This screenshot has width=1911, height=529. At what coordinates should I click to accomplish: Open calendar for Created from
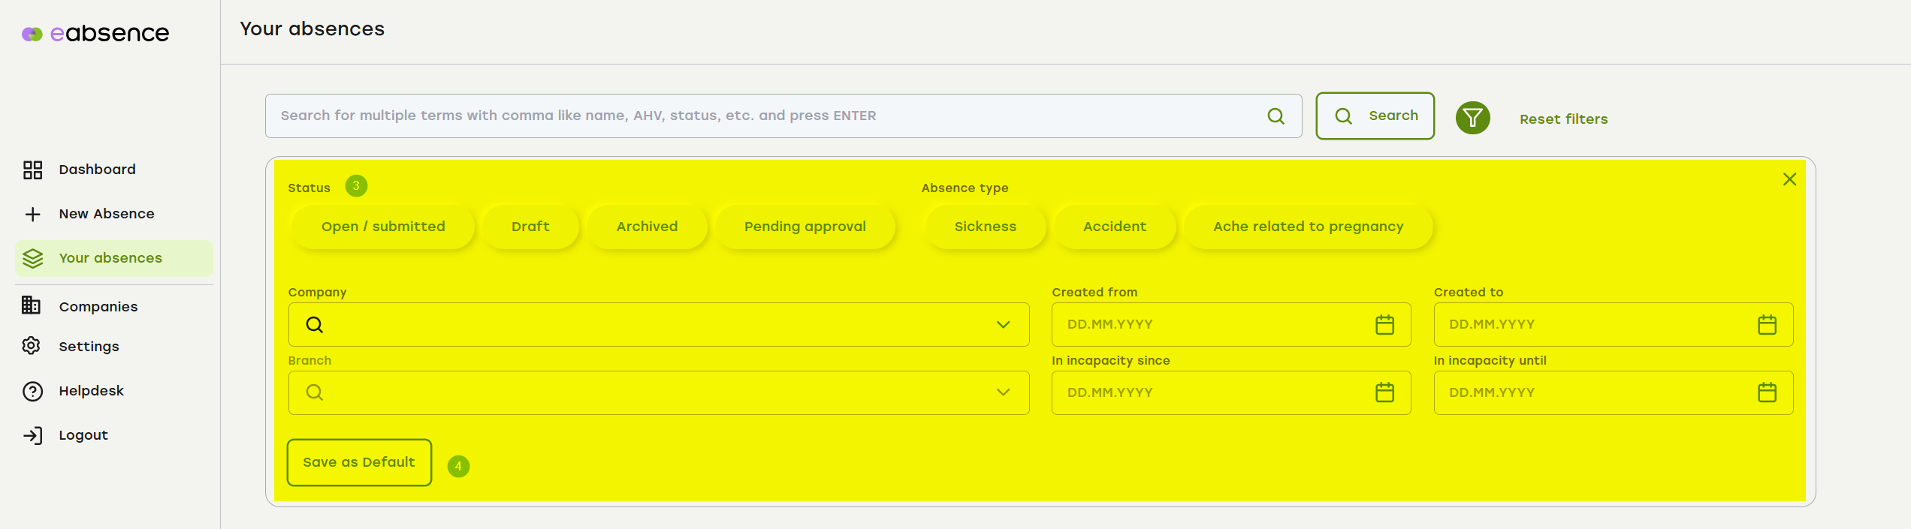pyautogui.click(x=1384, y=324)
